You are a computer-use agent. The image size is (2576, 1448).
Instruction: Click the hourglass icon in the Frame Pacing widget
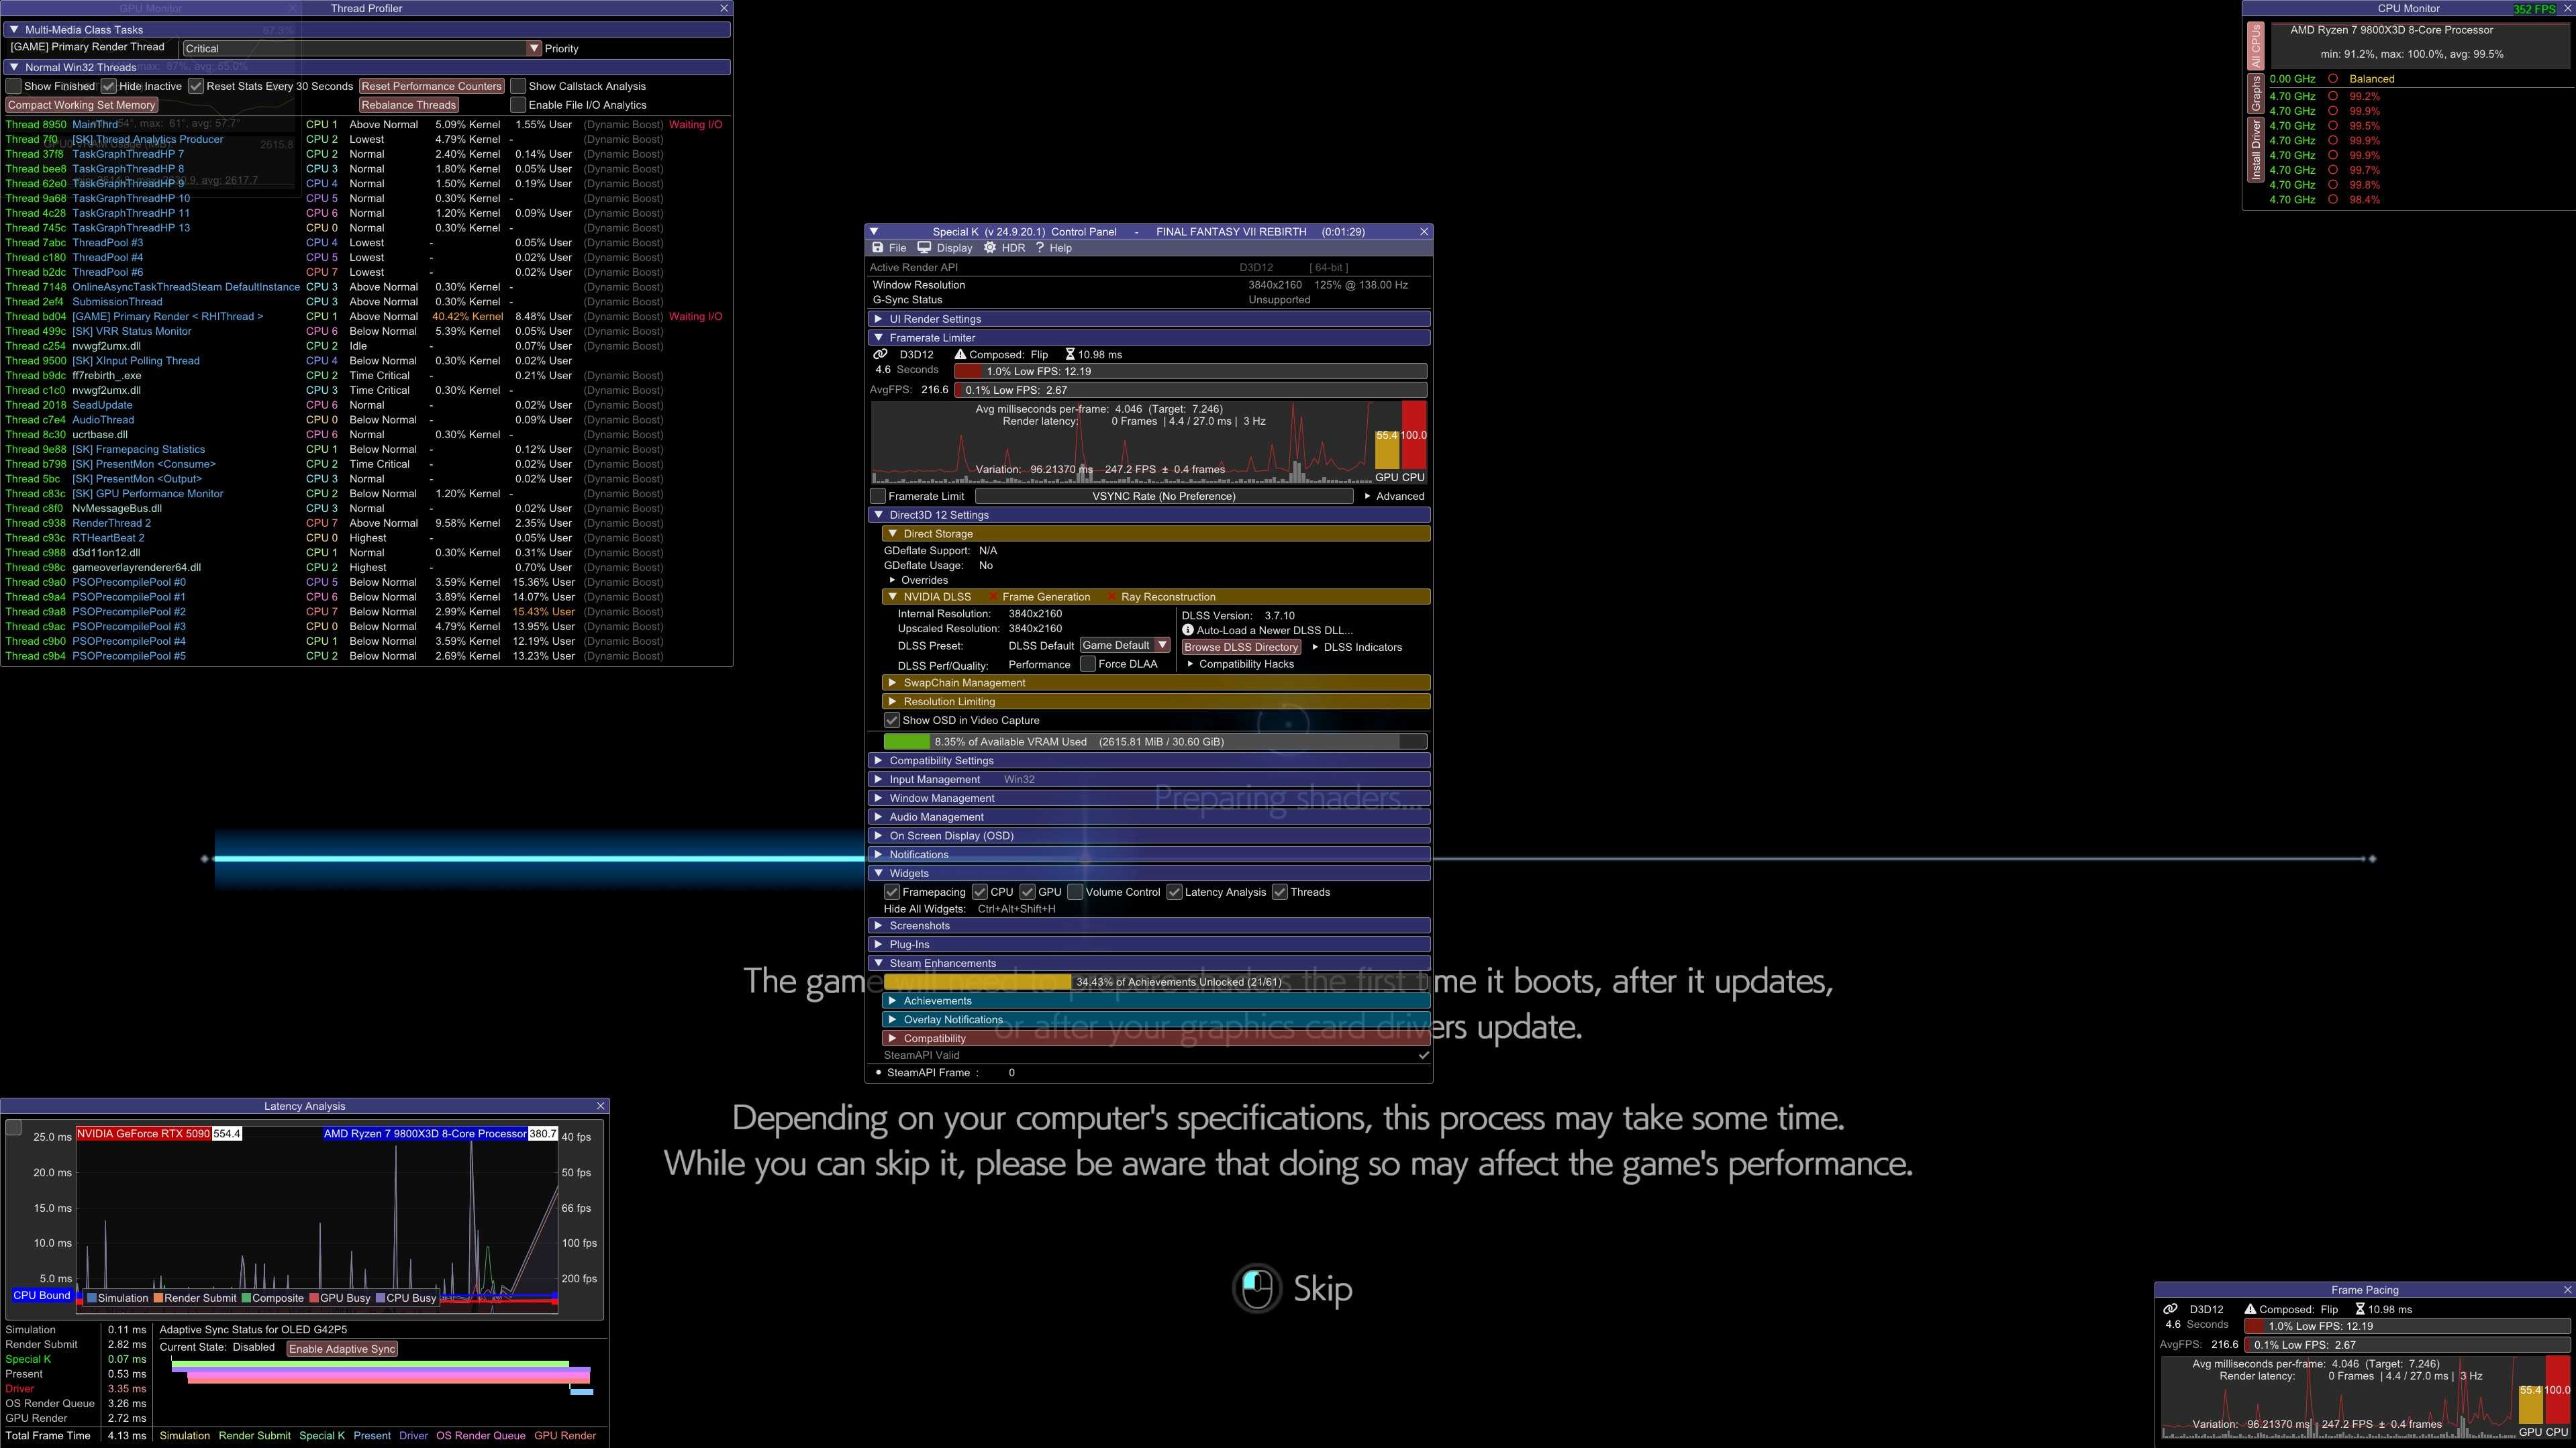pos(2360,1309)
